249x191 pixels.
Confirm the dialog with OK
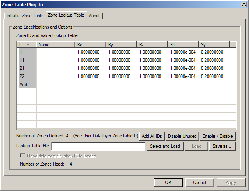pos(168,182)
